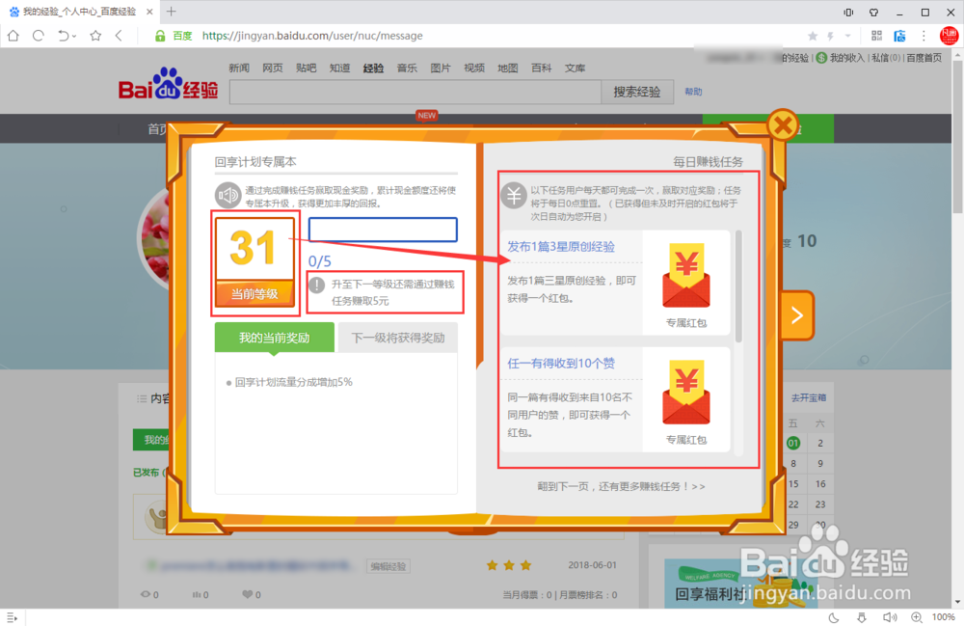This screenshot has width=964, height=626.
Task: Select the 我的当前奖励 tab
Action: coord(274,338)
